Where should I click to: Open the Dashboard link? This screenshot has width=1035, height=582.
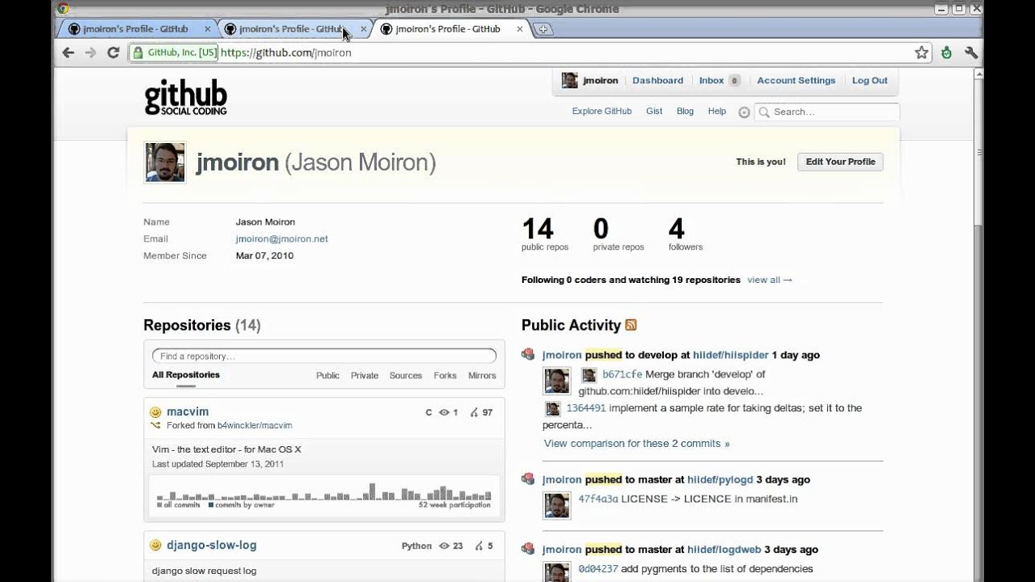657,81
